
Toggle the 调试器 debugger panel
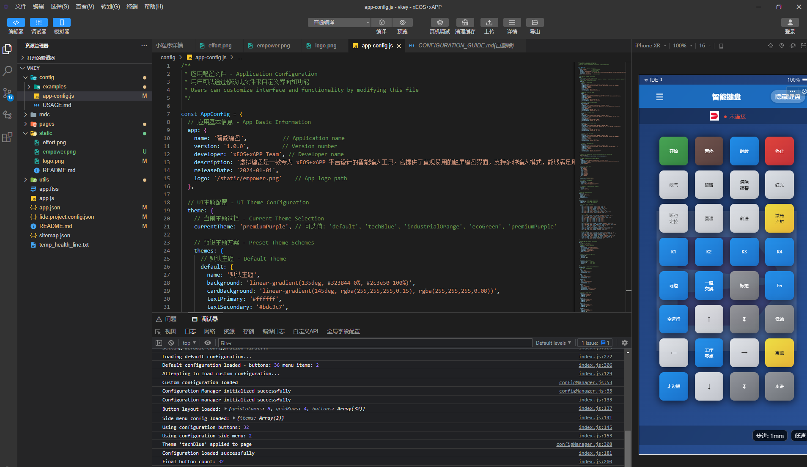(x=39, y=22)
